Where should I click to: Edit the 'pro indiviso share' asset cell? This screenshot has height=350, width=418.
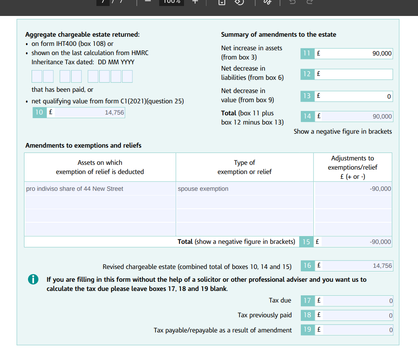[x=100, y=189]
